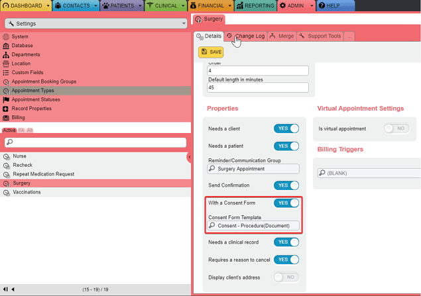Toggle the Send Confirmation switch
The height and width of the screenshot is (296, 421).
[286, 185]
